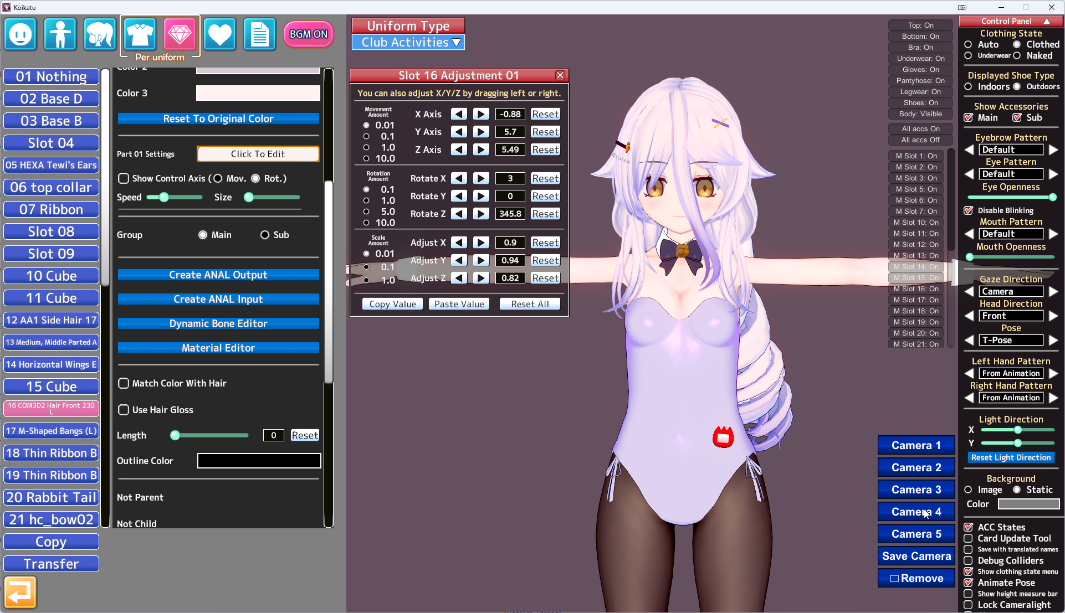
Task: Select the Sub group radio button
Action: pyautogui.click(x=265, y=235)
